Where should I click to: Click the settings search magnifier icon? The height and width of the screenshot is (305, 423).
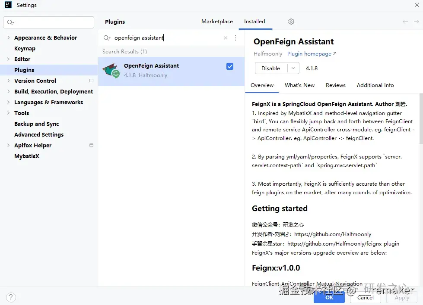click(10, 22)
